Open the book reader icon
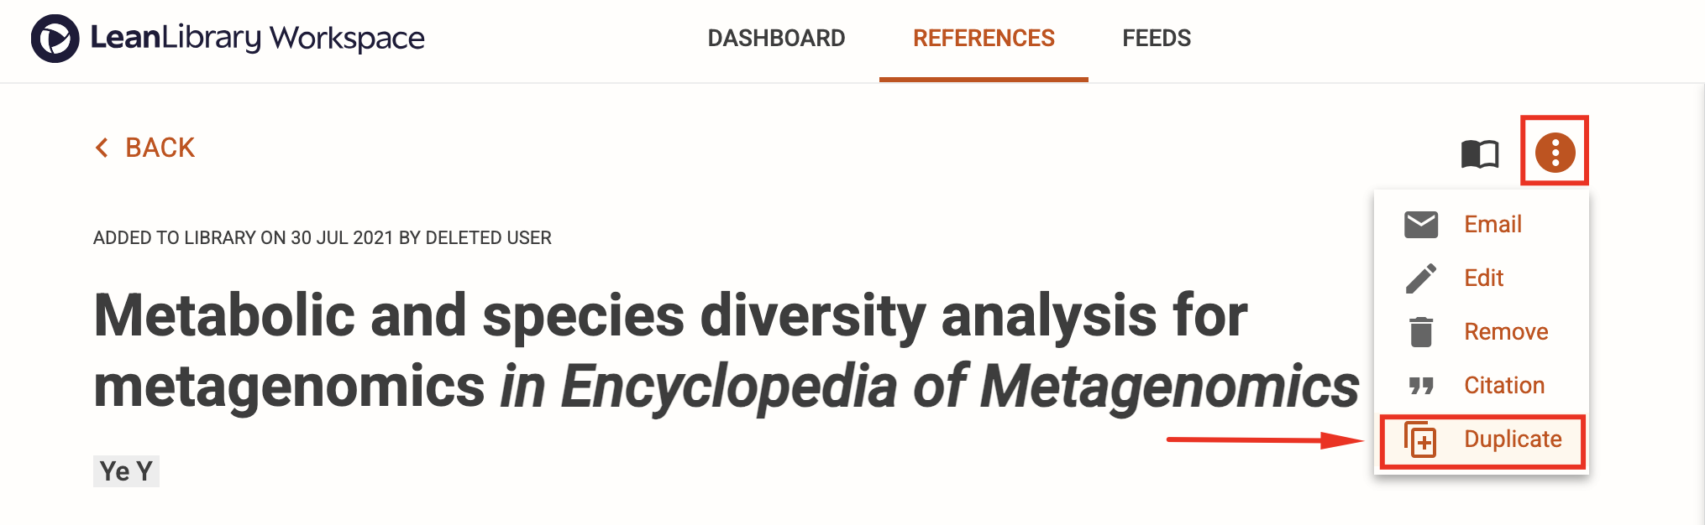The height and width of the screenshot is (525, 1705). click(1480, 153)
